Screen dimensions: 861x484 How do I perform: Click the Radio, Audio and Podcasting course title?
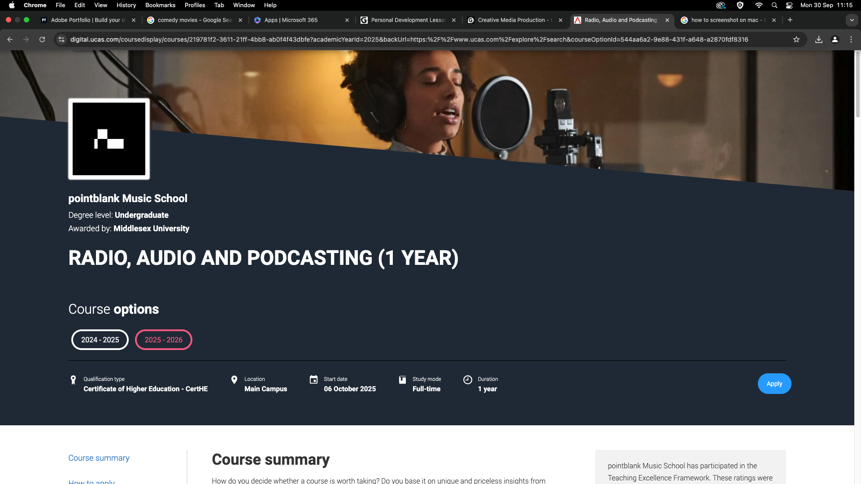[263, 258]
